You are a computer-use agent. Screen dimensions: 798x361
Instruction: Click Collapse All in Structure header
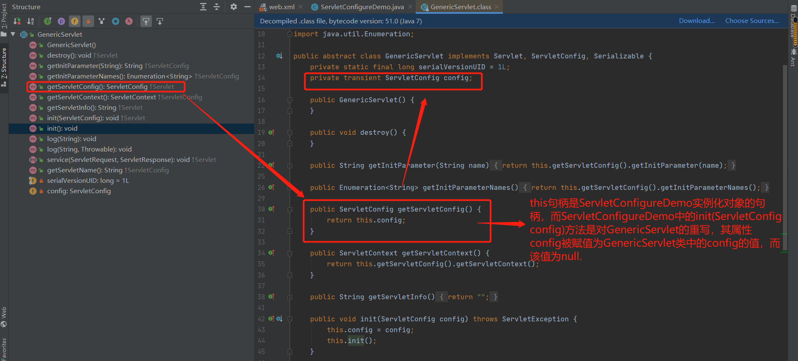217,7
